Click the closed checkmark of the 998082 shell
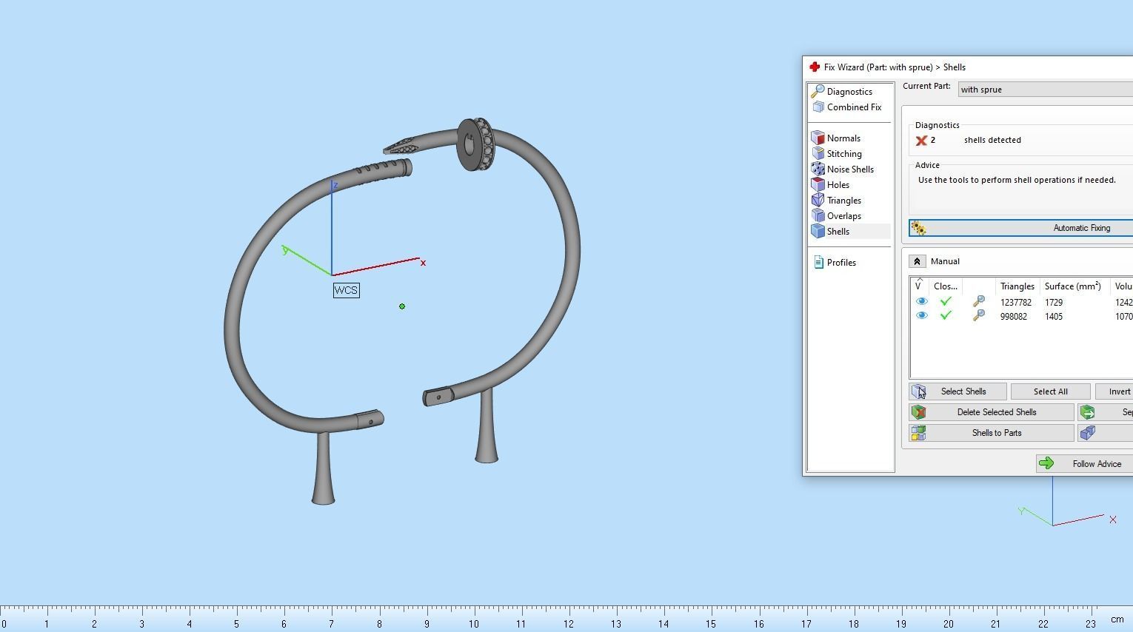Screen dimensions: 1133x632 tap(946, 315)
